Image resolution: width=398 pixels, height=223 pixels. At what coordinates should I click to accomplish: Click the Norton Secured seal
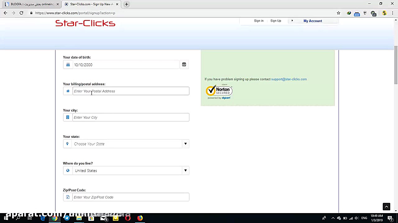[219, 91]
